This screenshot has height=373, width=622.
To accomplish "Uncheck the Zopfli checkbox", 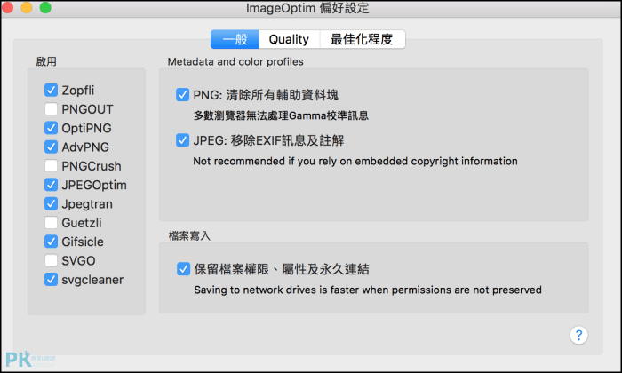I will (x=51, y=90).
